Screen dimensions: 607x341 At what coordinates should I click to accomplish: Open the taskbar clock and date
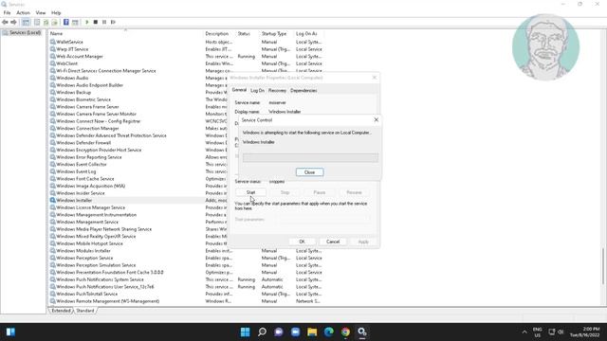pos(584,332)
